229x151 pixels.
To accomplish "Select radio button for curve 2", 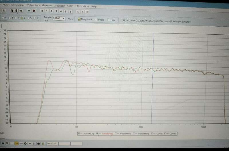I will pyautogui.click(x=9, y=18).
